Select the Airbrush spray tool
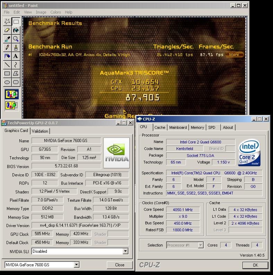 click(7, 56)
